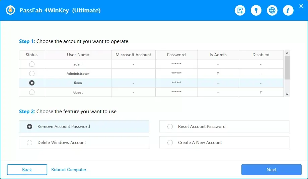Select Reset Account Password option
Image resolution: width=308 pixels, height=179 pixels.
[x=170, y=127]
